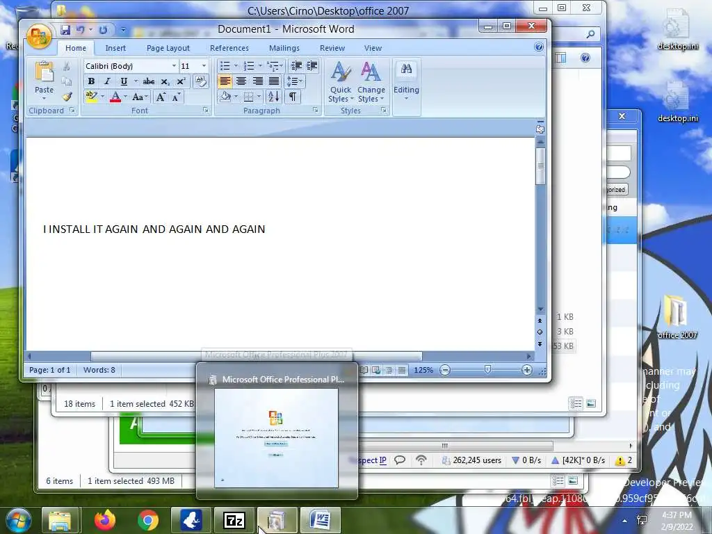Viewport: 712px width, 534px height.
Task: Open the Font dialog launcher
Action: point(206,111)
